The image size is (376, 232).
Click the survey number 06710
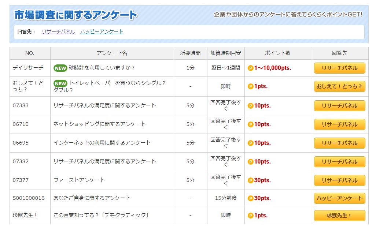pos(21,124)
